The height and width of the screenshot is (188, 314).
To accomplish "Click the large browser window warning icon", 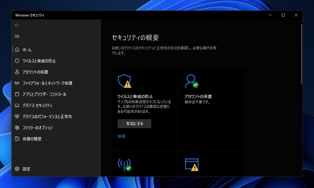I will (192, 165).
